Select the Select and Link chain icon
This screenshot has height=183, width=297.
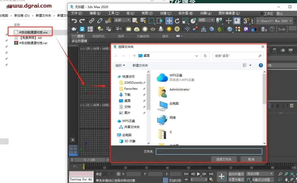(x=92, y=21)
